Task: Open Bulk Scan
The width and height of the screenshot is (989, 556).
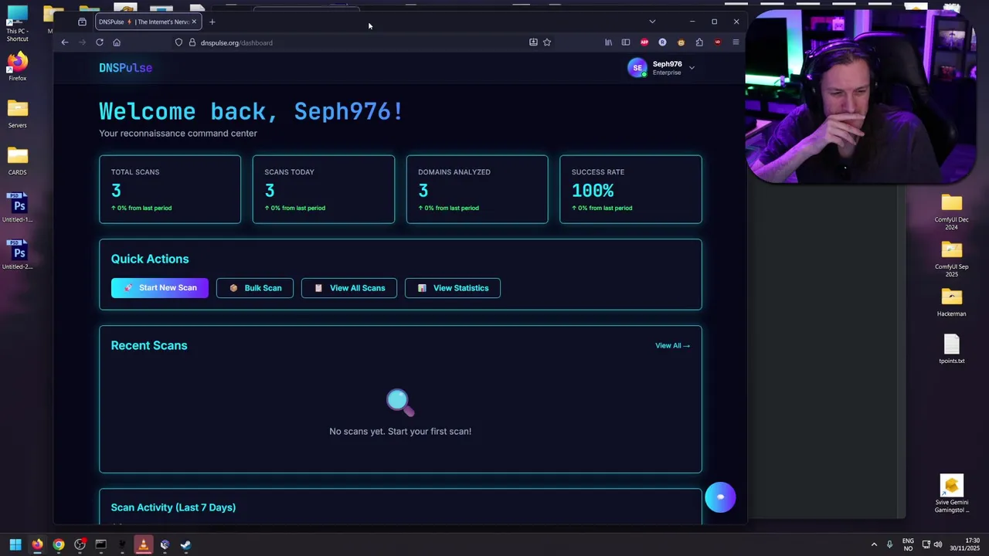Action: click(x=255, y=288)
